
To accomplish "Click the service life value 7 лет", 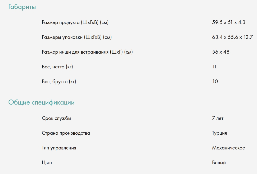I will [218, 118].
